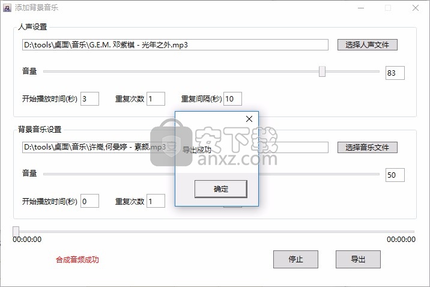The width and height of the screenshot is (430, 287).
Task: Close the 导出成功 dialog with the X
Action: 249,119
